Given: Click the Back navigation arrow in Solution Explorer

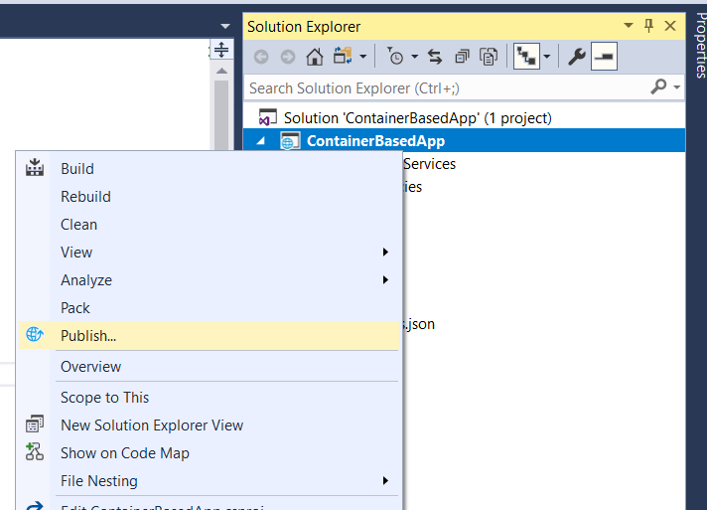Looking at the screenshot, I should (x=261, y=57).
